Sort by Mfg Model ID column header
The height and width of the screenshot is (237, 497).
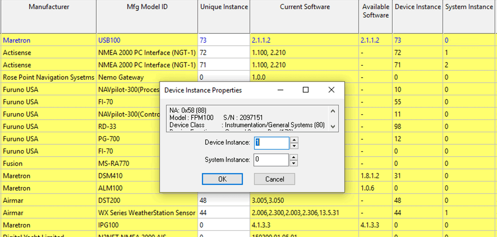click(x=147, y=17)
